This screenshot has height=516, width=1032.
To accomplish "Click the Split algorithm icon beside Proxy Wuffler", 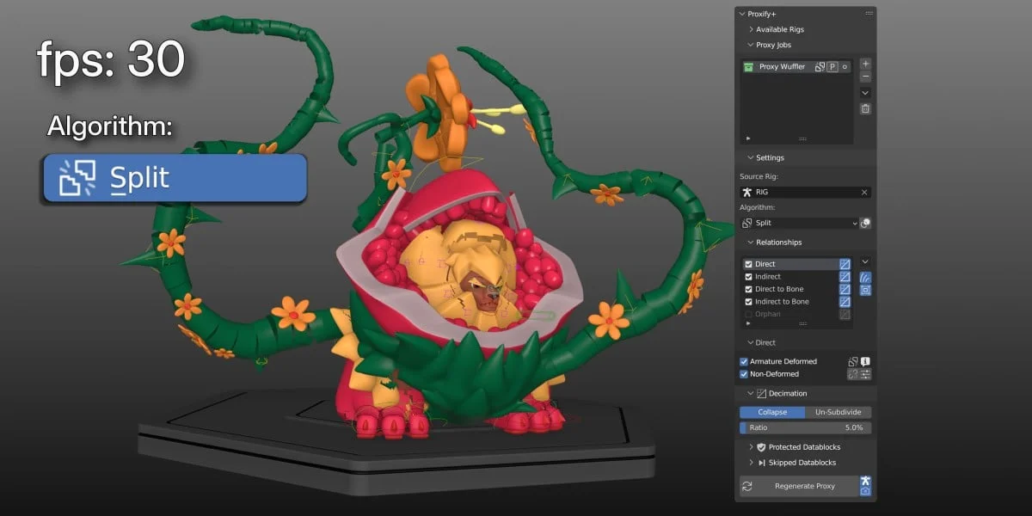I will click(820, 67).
